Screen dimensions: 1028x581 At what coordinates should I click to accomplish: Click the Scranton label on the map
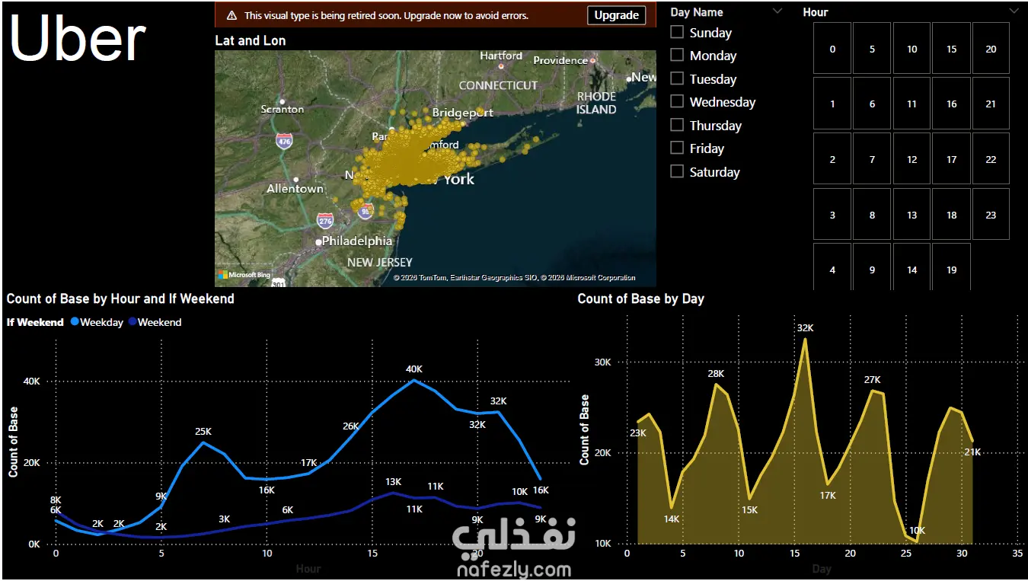pos(282,109)
